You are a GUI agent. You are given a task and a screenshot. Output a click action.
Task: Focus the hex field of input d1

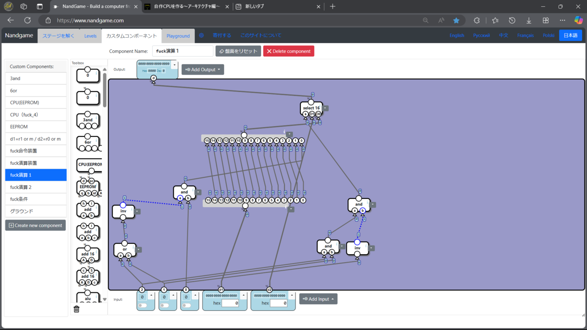[230, 304]
